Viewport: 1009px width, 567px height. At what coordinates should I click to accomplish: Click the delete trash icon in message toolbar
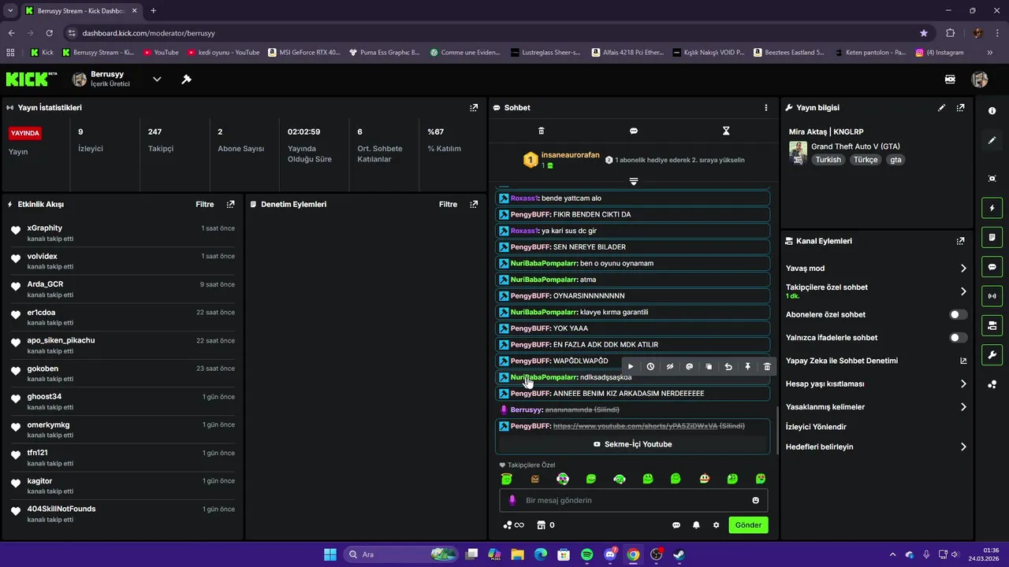coord(767,366)
